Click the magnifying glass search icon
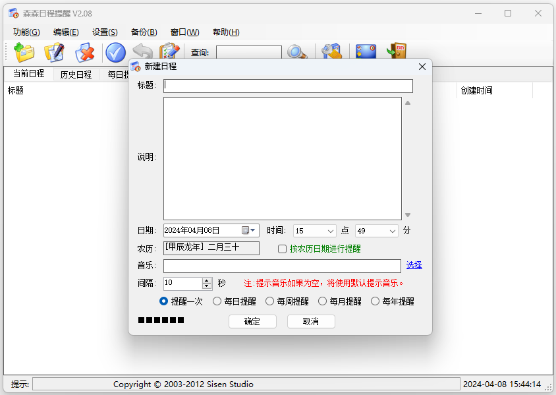556x395 pixels. click(x=297, y=53)
